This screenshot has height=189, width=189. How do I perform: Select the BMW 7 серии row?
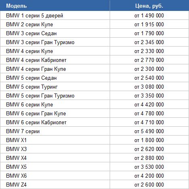click(x=94, y=131)
